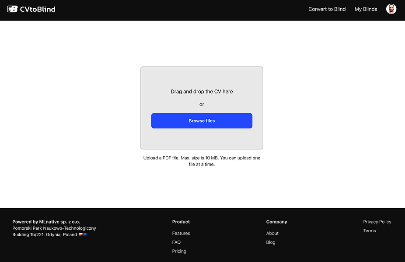This screenshot has width=405, height=262.
Task: Open the Privacy Policy link
Action: pyautogui.click(x=377, y=222)
